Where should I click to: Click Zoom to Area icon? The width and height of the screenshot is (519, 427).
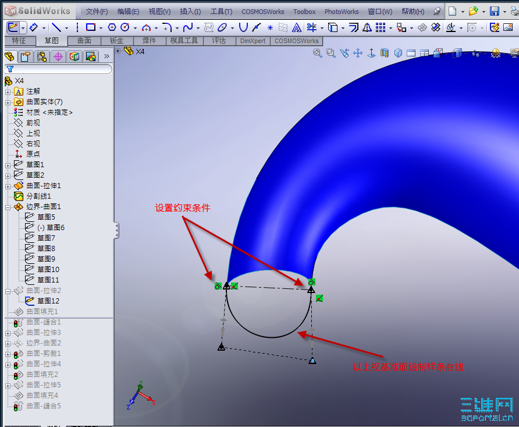point(330,53)
